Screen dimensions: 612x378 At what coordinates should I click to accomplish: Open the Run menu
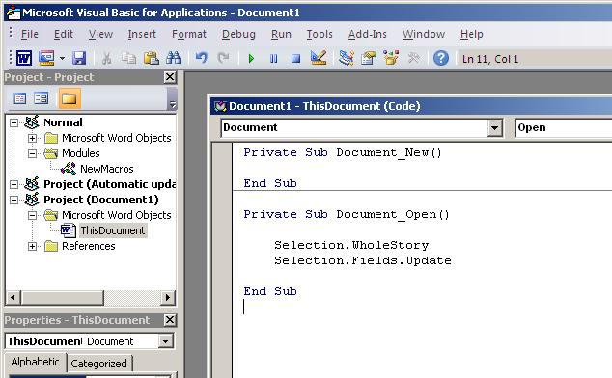coord(281,35)
